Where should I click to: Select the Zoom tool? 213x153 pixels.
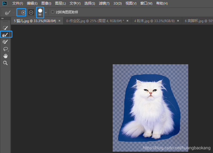[5, 63]
